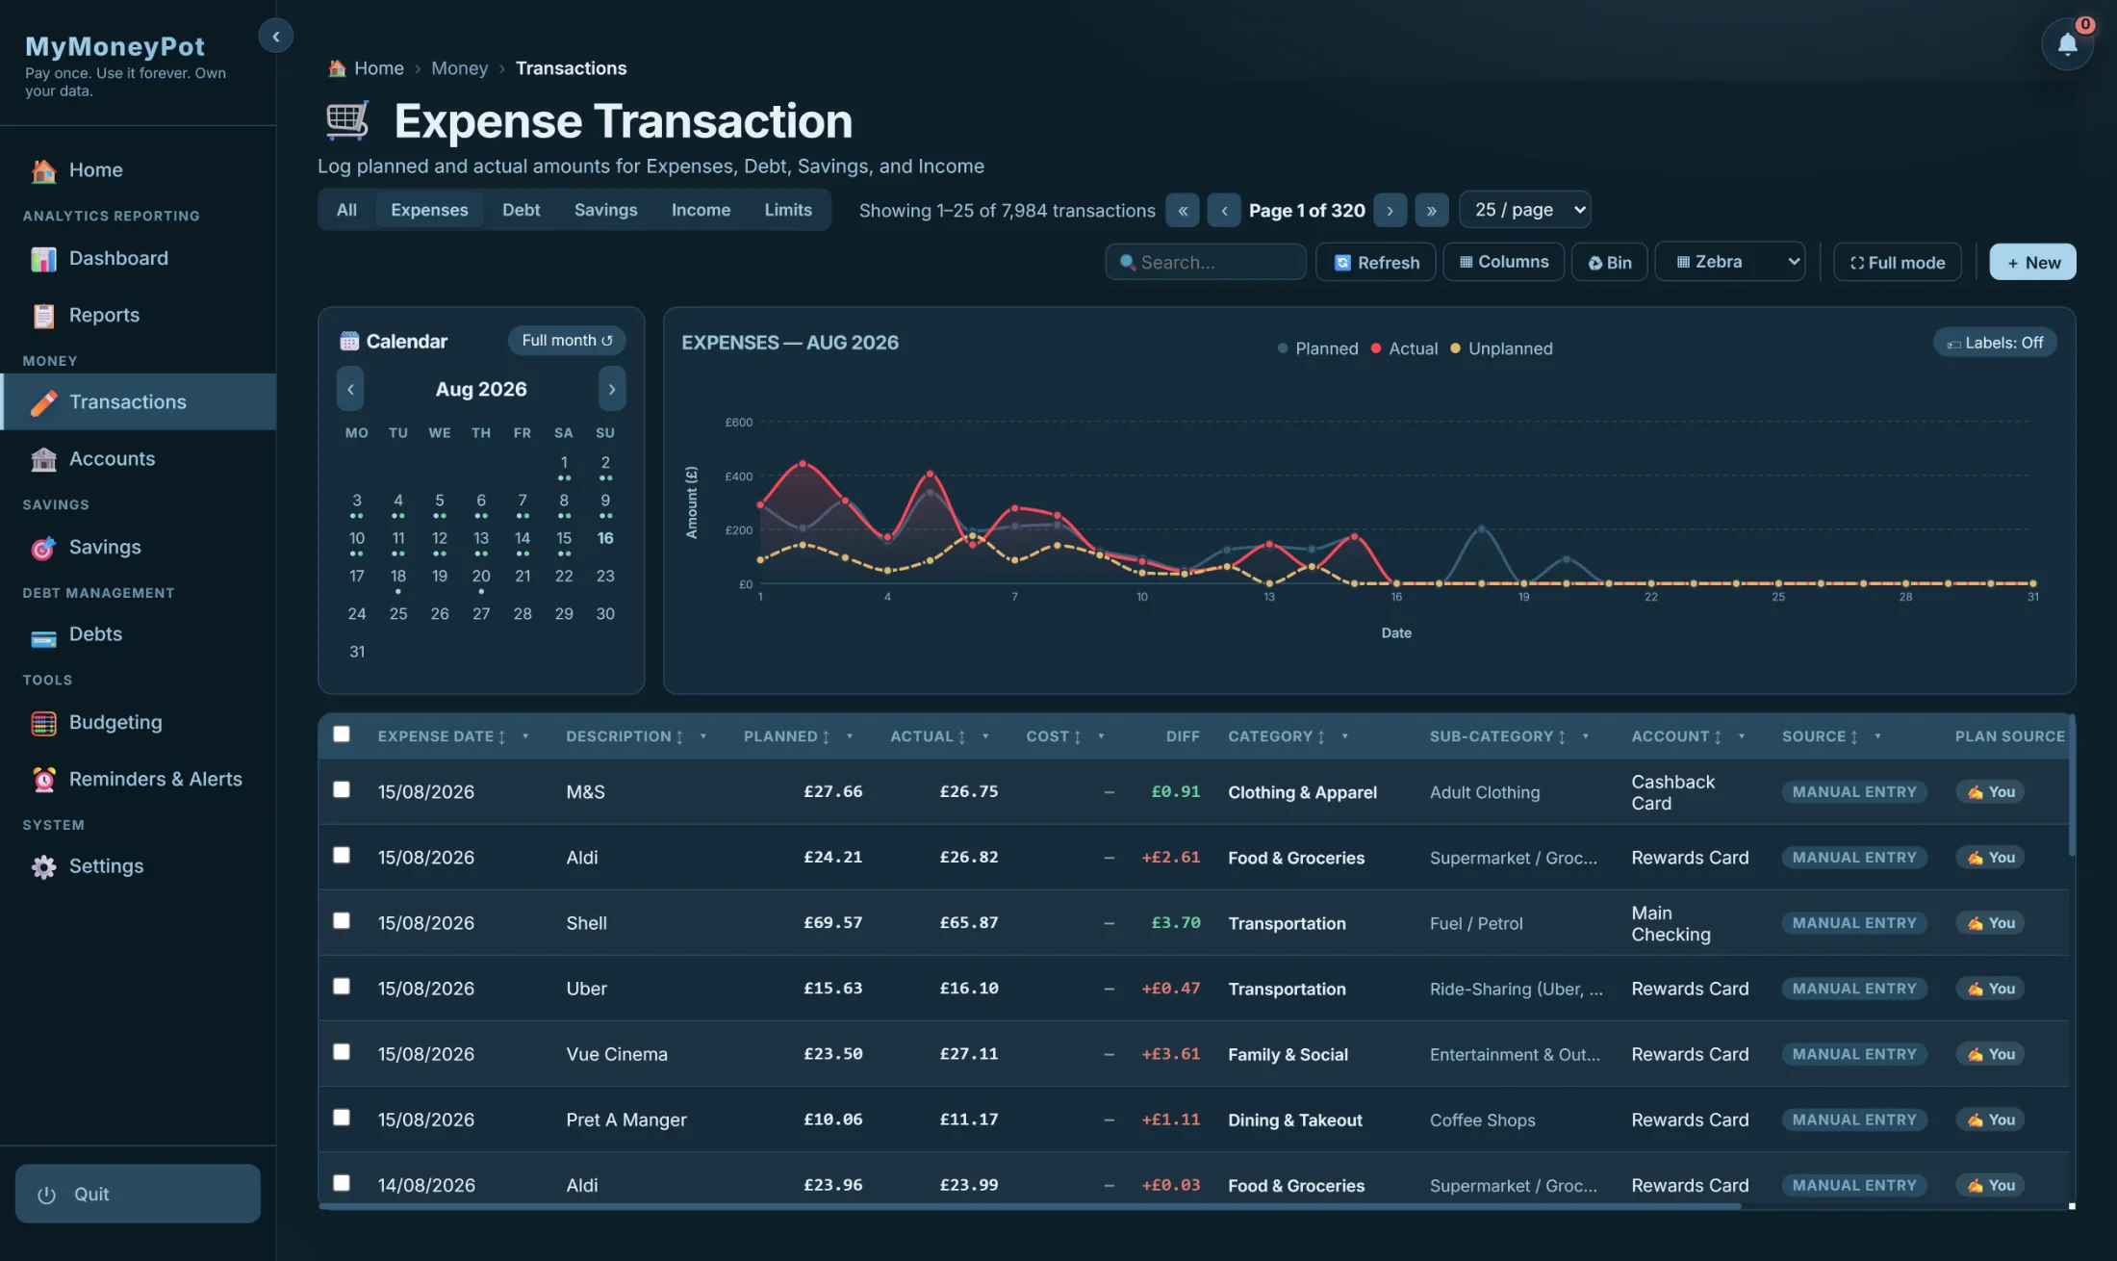Tick the select-all checkbox in table header

click(x=342, y=734)
